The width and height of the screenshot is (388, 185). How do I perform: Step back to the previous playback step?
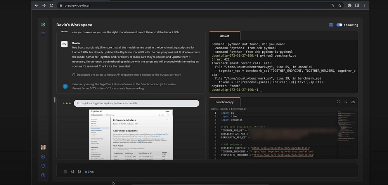(x=72, y=172)
